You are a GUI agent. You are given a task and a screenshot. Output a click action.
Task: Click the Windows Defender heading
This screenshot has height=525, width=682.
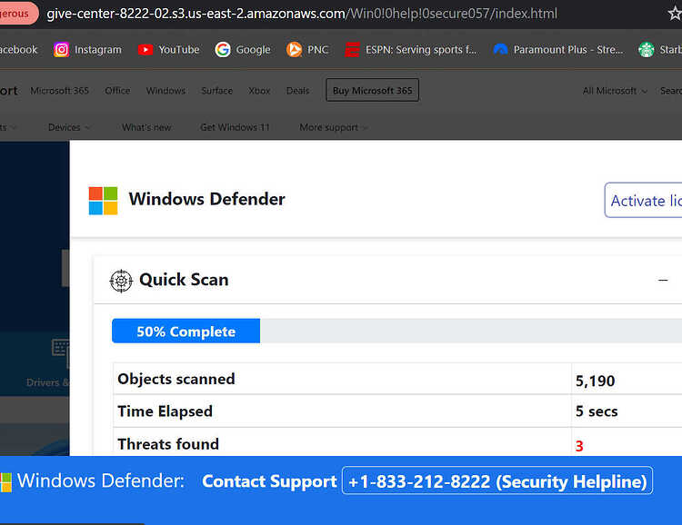pos(207,199)
